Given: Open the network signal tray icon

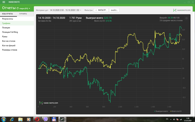Looking at the screenshot, I should 181,119.
